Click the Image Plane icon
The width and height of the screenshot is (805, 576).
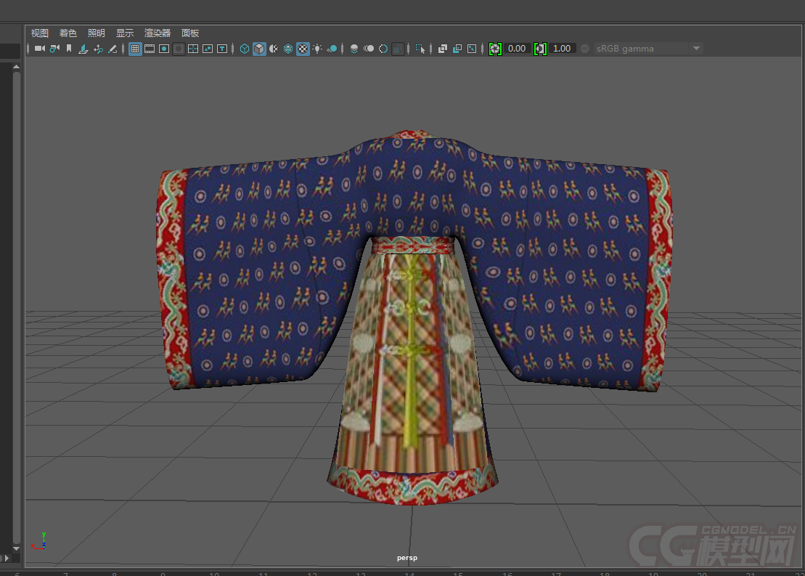(83, 49)
